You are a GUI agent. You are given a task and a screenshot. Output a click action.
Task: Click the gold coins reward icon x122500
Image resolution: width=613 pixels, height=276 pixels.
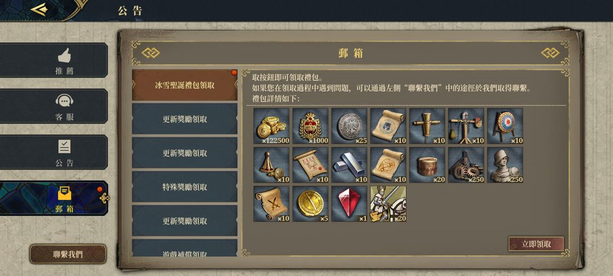point(271,126)
